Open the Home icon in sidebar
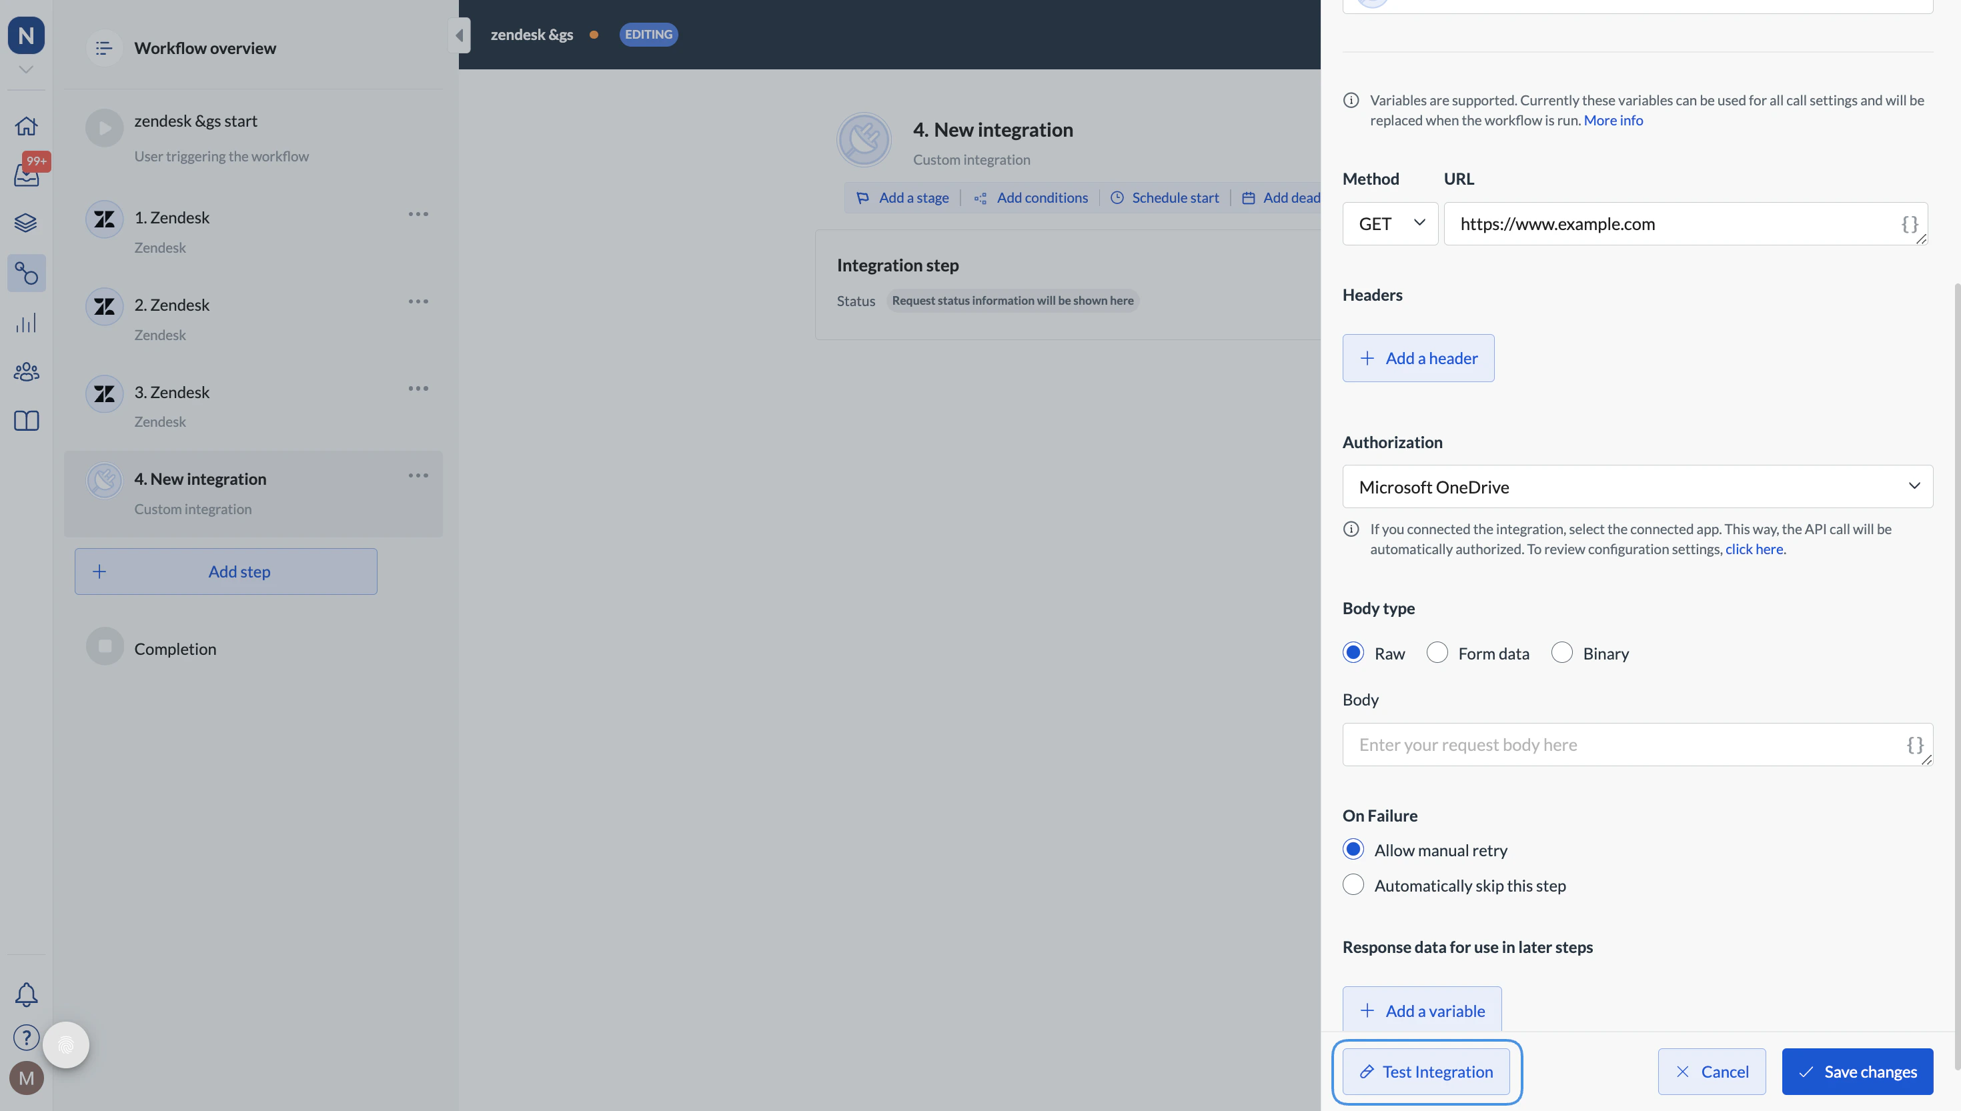Viewport: 1961px width, 1111px height. click(x=26, y=126)
